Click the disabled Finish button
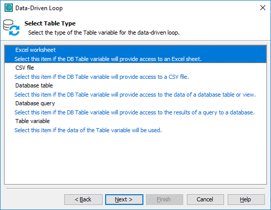The width and height of the screenshot is (271, 210). [x=164, y=199]
